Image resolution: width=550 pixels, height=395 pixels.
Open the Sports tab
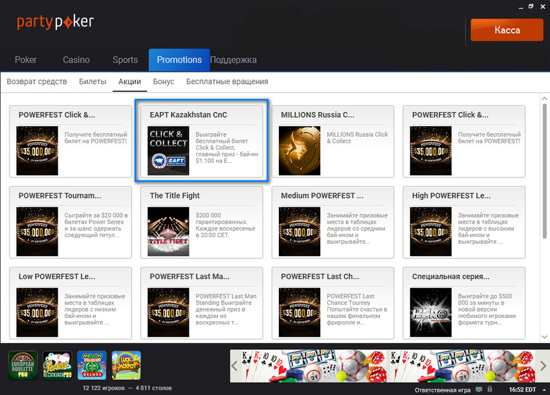(126, 60)
